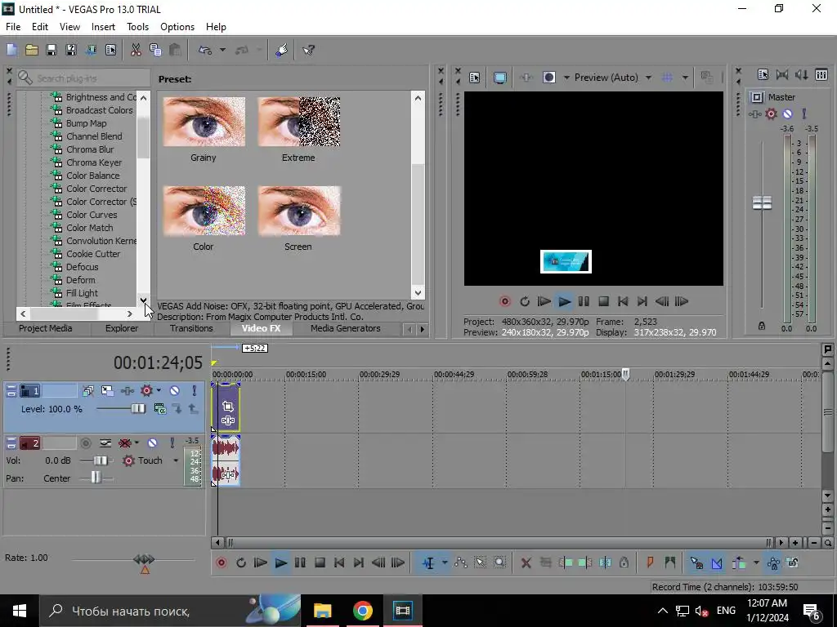Screen dimensions: 837x627
Task: Open edit tool dropdown arrow in timeline toolbar
Action: [x=444, y=563]
